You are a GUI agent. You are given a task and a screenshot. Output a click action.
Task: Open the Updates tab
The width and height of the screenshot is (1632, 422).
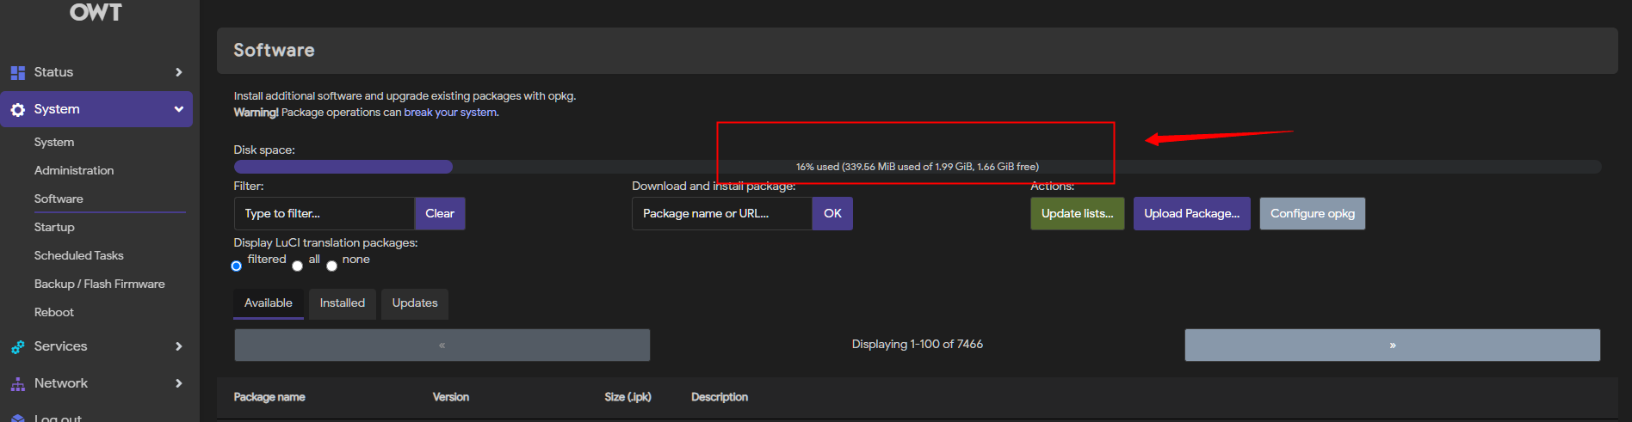415,303
